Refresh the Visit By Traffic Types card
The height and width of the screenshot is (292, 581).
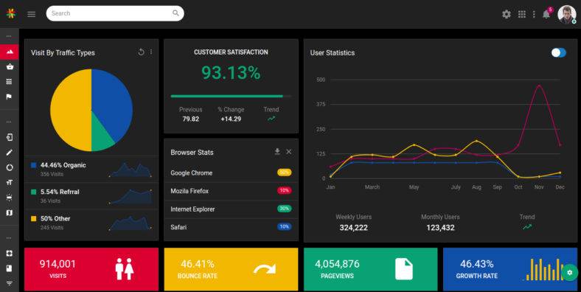[141, 52]
